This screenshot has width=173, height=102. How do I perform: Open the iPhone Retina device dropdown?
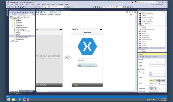point(113,7)
